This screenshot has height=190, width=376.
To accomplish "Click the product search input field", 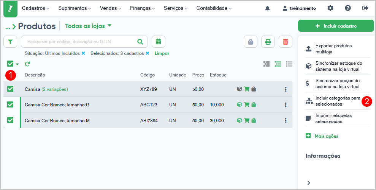I will 78,42.
